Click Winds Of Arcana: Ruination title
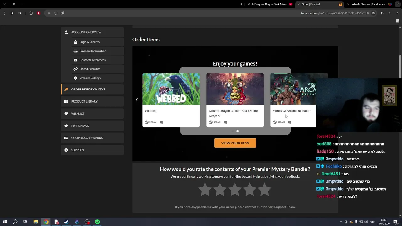402x226 pixels. [292, 111]
